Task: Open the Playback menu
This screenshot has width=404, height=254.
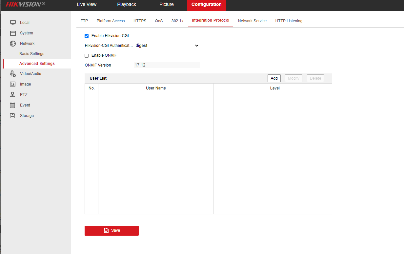Action: coord(127,5)
